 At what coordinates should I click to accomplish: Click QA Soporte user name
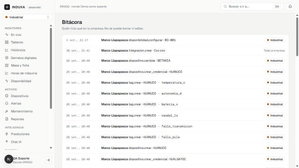pyautogui.click(x=21, y=158)
